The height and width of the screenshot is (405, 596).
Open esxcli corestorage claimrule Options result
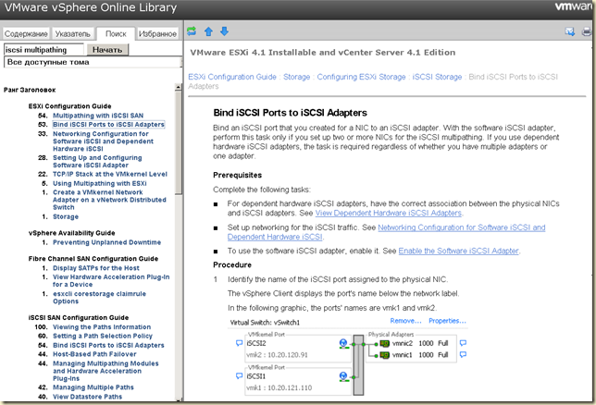point(99,298)
